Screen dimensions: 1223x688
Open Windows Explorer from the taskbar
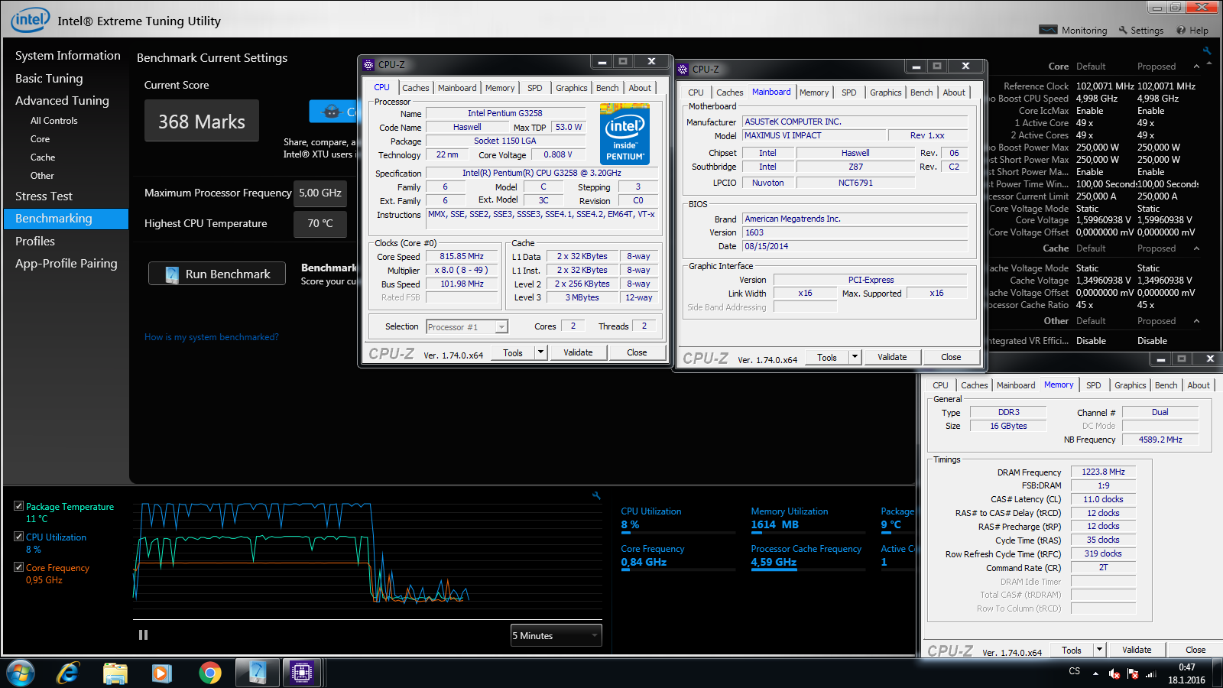[115, 673]
